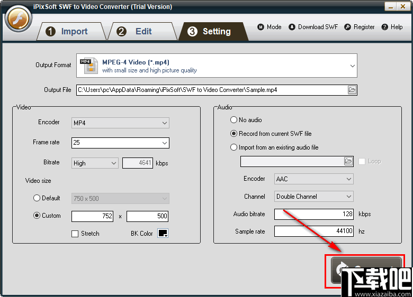Click the MP4 file format icon
The height and width of the screenshot is (297, 413).
pyautogui.click(x=89, y=66)
